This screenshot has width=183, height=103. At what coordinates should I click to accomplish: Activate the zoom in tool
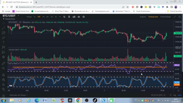pos(3,68)
